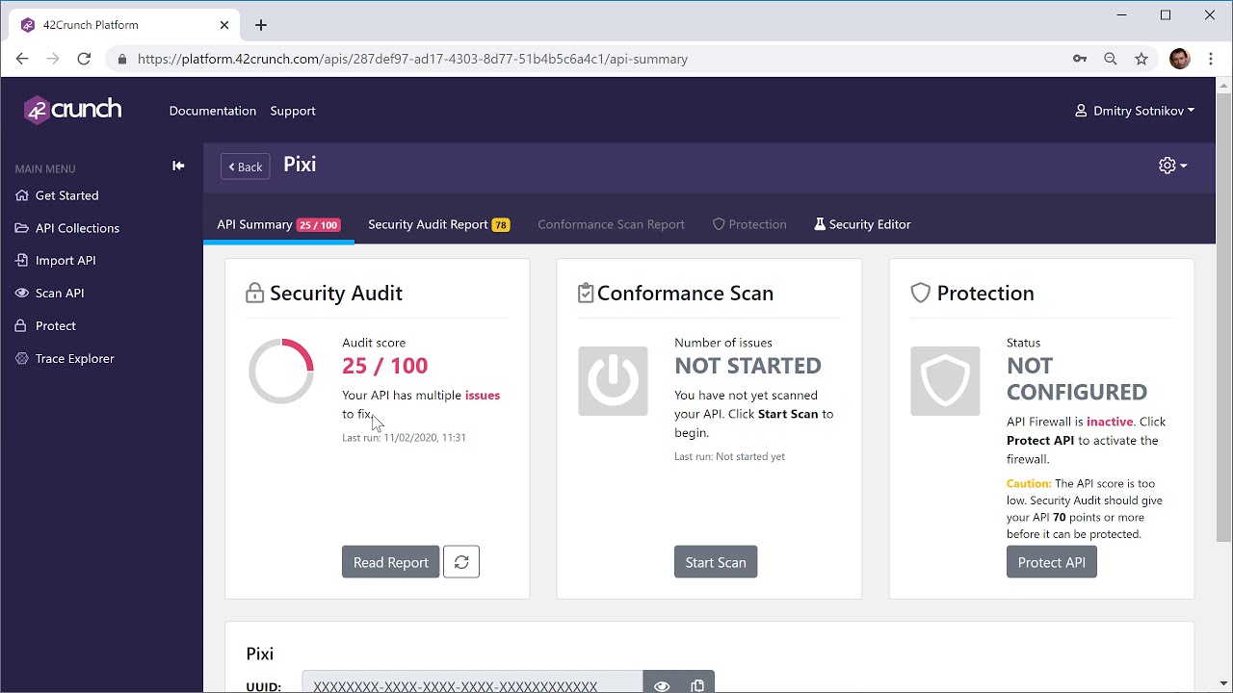The width and height of the screenshot is (1233, 693).
Task: Click the protection shield image
Action: tap(945, 381)
